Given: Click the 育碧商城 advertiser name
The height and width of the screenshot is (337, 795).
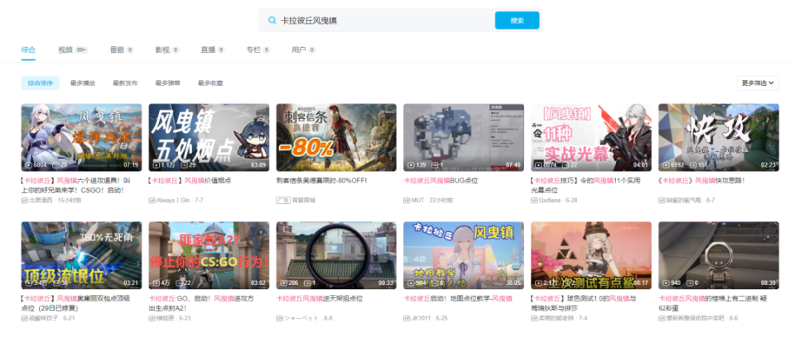Looking at the screenshot, I should click(303, 201).
